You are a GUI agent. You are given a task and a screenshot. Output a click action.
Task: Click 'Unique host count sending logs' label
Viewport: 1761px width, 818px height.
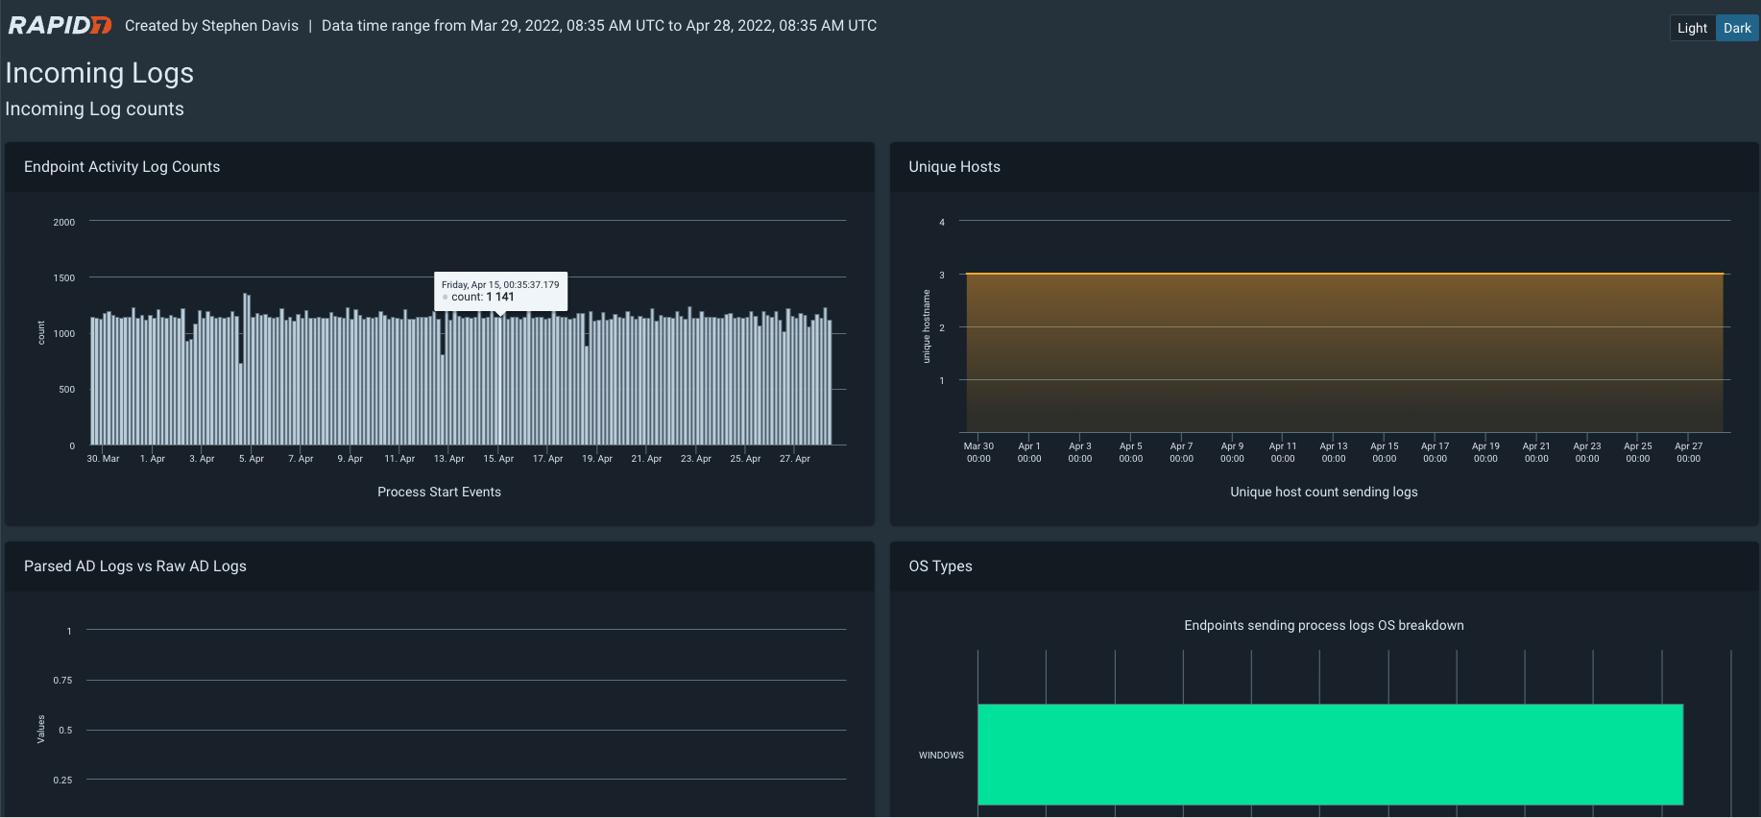point(1323,492)
